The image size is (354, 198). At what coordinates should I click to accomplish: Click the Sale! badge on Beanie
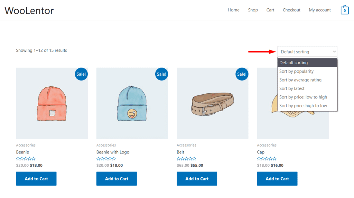[81, 74]
